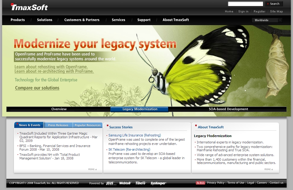This screenshot has width=293, height=190.
Task: Open the Customers & Partners menu
Action: click(82, 20)
